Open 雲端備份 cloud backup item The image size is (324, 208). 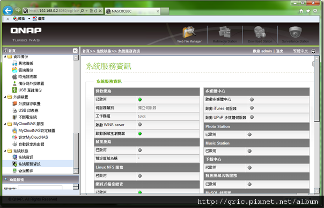pyautogui.click(x=23, y=70)
